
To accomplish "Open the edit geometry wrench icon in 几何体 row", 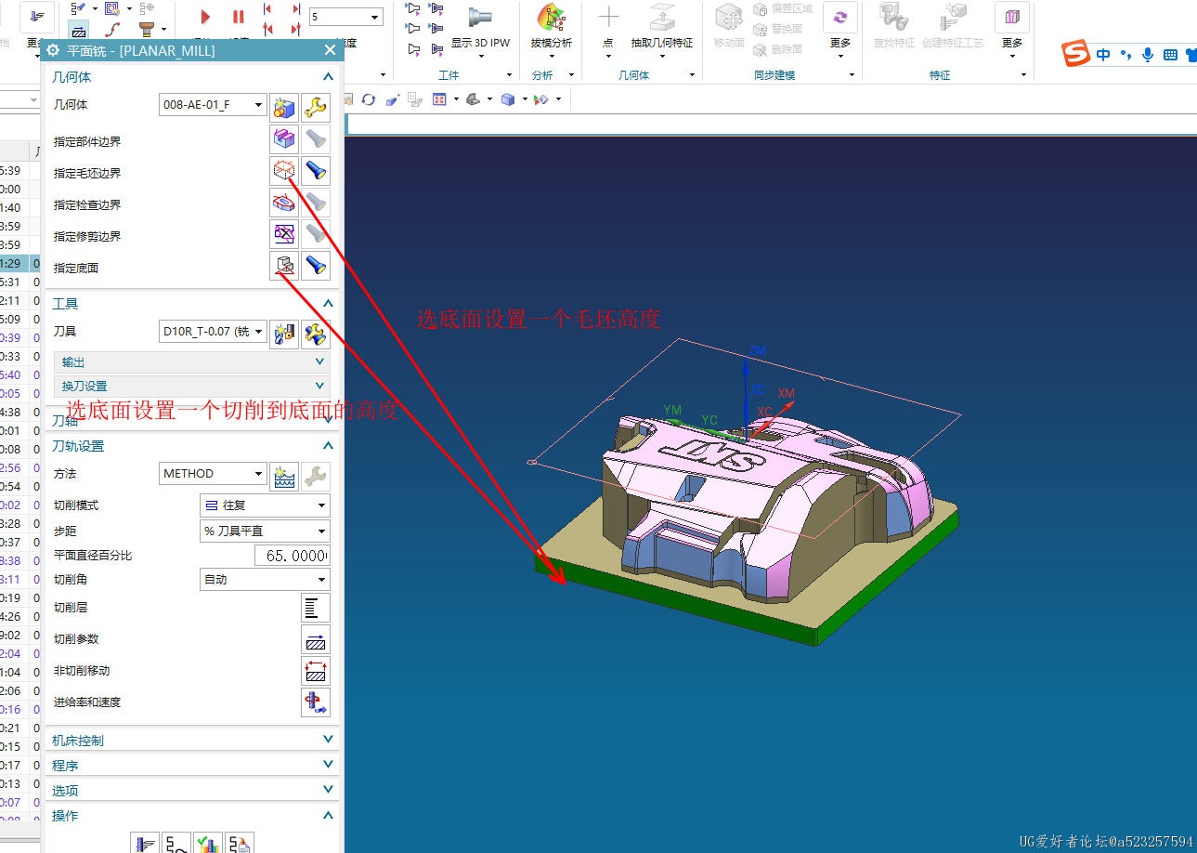I will point(316,107).
